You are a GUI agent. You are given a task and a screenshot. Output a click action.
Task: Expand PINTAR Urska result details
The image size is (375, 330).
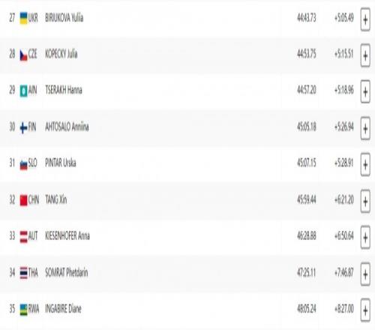[x=365, y=165]
